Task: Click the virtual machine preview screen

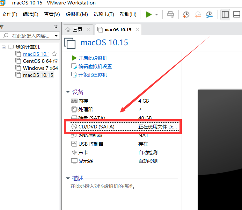Action: [x=220, y=150]
